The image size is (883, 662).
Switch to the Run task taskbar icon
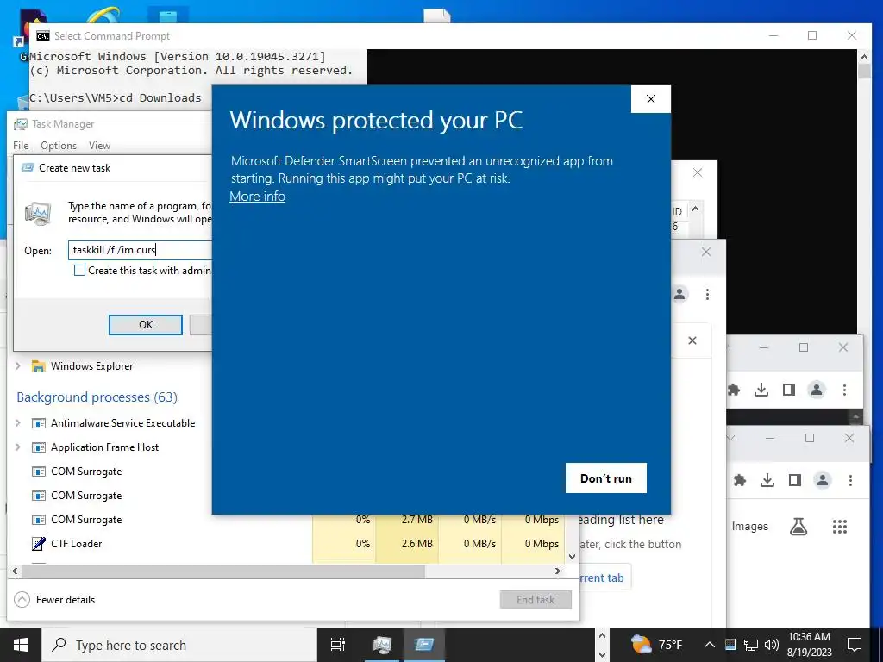coord(424,645)
